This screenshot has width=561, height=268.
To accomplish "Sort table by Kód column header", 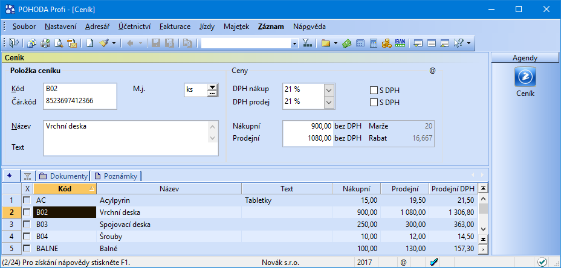I will pyautogui.click(x=65, y=189).
